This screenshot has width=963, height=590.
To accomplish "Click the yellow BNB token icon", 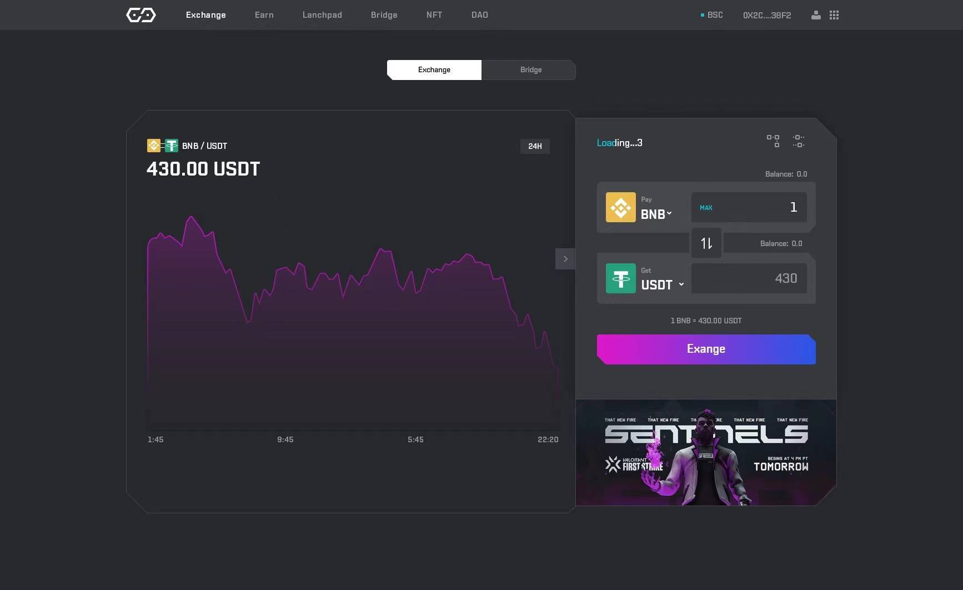I will click(620, 207).
